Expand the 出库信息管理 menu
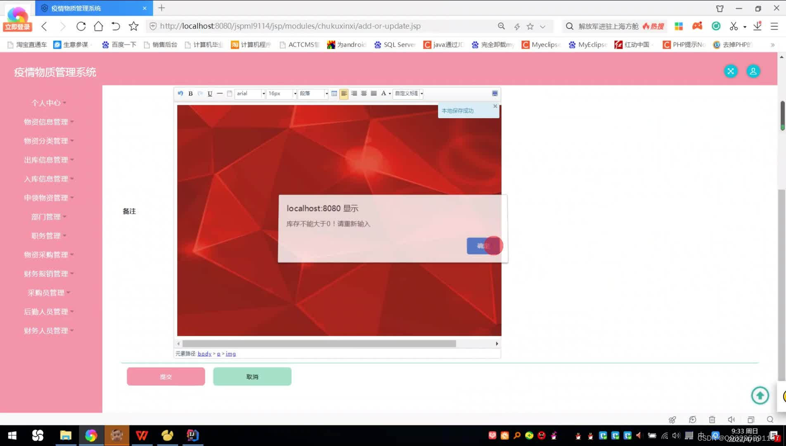This screenshot has height=446, width=786. 49,160
